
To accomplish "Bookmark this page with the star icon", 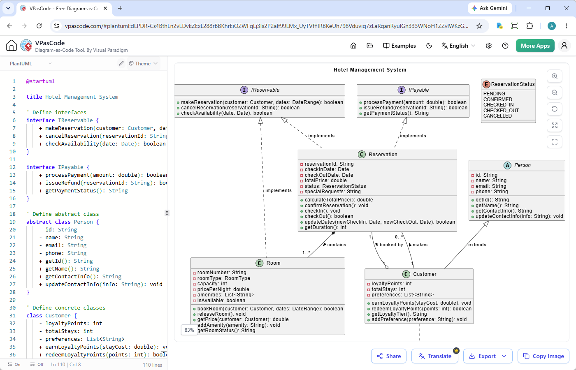I will tap(479, 26).
